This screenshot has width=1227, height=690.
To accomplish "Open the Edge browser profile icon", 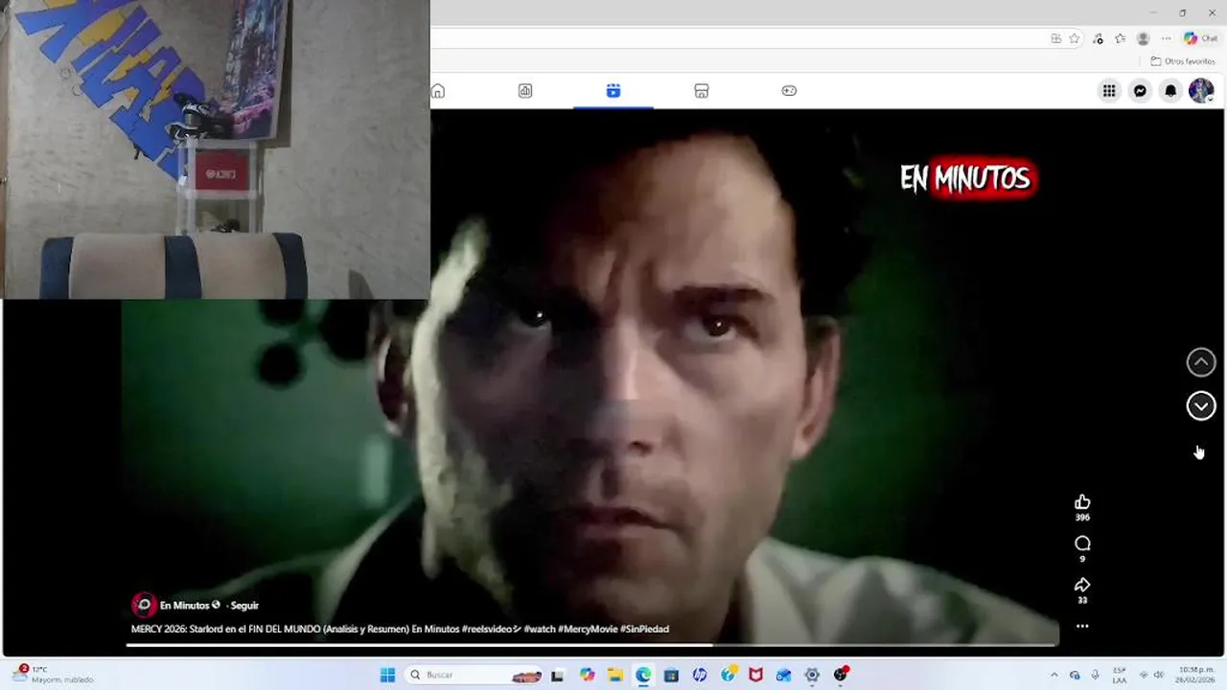I will pyautogui.click(x=1143, y=39).
